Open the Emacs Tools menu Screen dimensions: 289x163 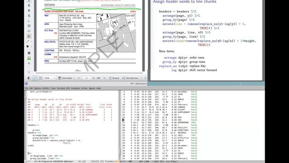tap(53, 88)
